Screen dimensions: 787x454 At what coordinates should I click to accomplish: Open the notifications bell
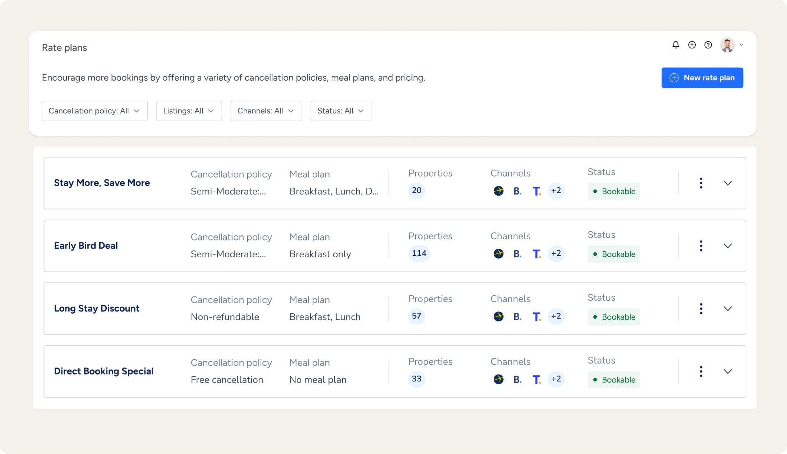pos(676,45)
